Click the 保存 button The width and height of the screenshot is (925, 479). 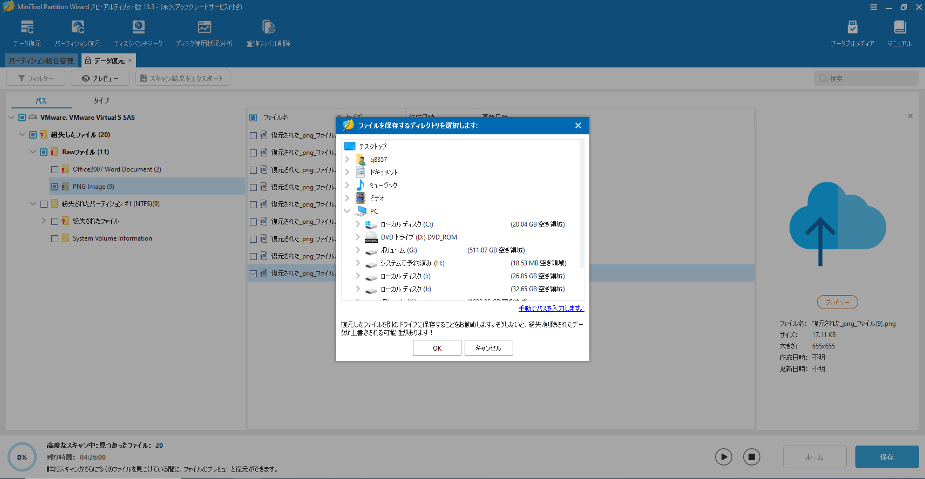tap(887, 457)
